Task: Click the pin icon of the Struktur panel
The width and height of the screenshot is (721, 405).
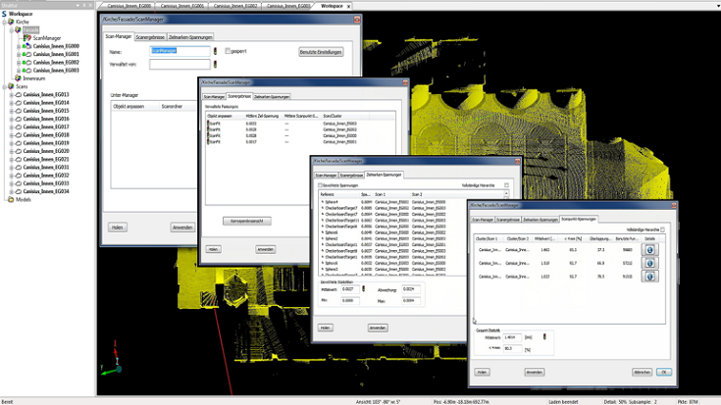Action: click(84, 5)
